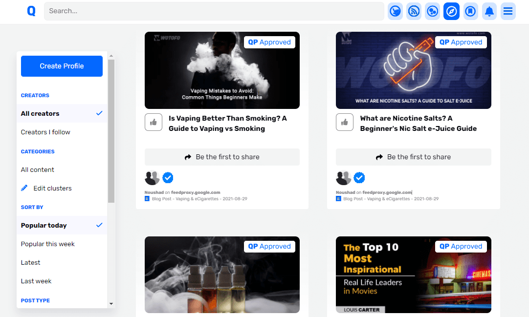Open the Q logo home link

tap(31, 11)
